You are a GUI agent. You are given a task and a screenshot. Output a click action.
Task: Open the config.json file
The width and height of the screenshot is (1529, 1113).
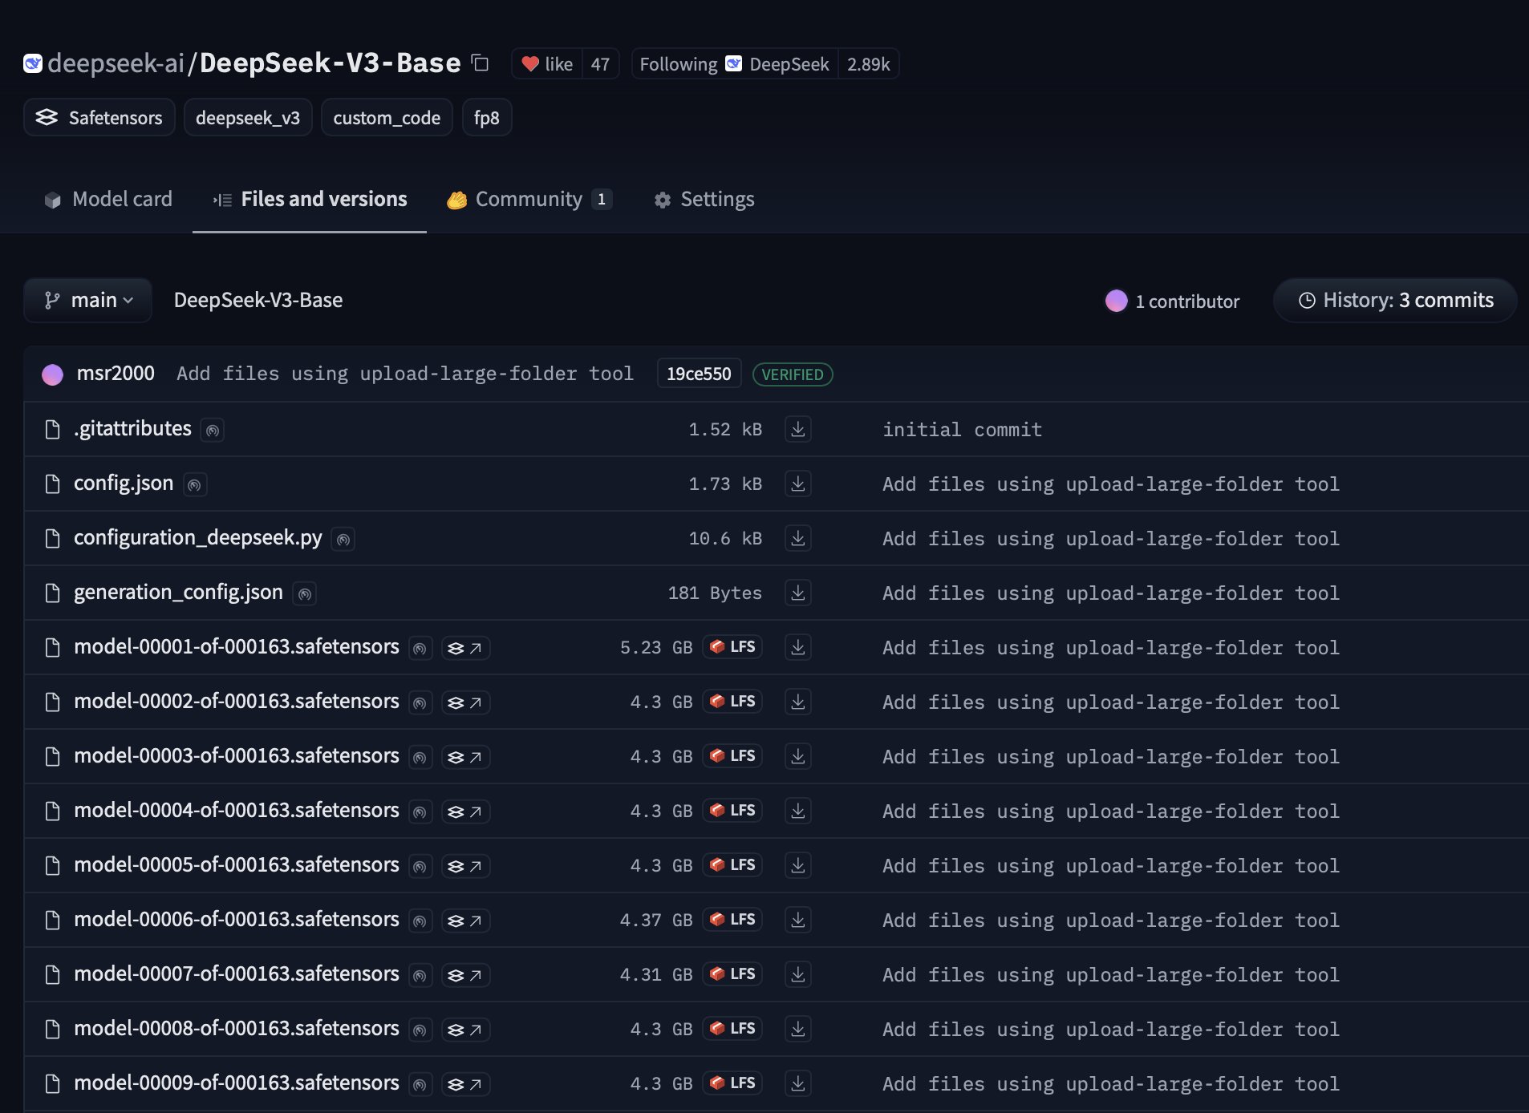[124, 484]
